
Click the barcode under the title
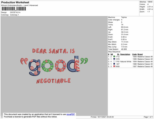pyautogui.click(x=14, y=9)
